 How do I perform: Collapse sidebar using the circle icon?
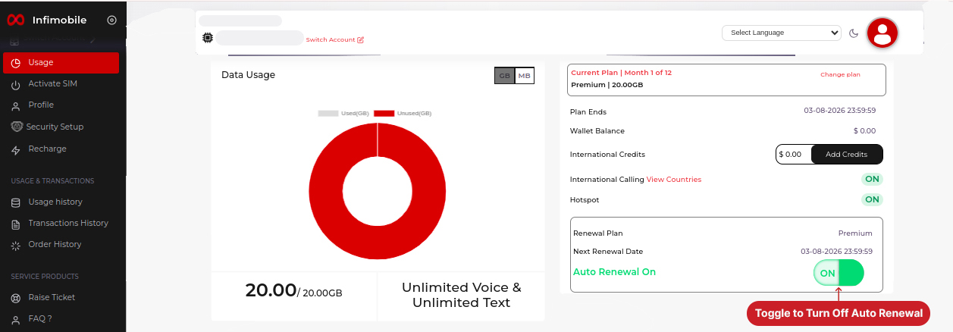click(112, 20)
